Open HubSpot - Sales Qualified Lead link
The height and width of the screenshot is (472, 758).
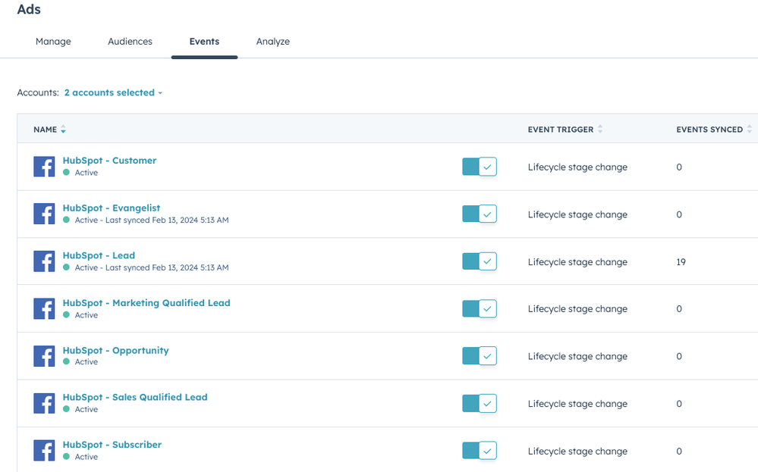[135, 397]
